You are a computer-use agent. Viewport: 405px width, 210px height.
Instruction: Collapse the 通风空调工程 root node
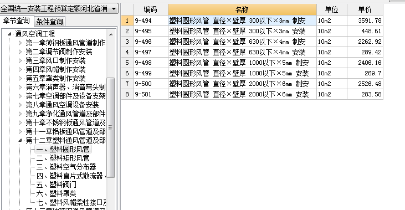[x=9, y=34]
